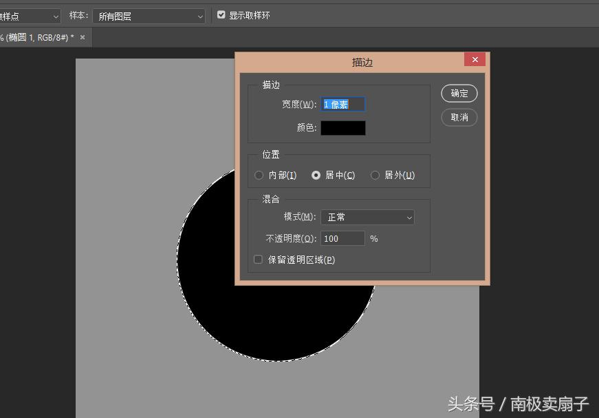
Task: Open the 样本 '所有图层' dropdown
Action: point(148,16)
